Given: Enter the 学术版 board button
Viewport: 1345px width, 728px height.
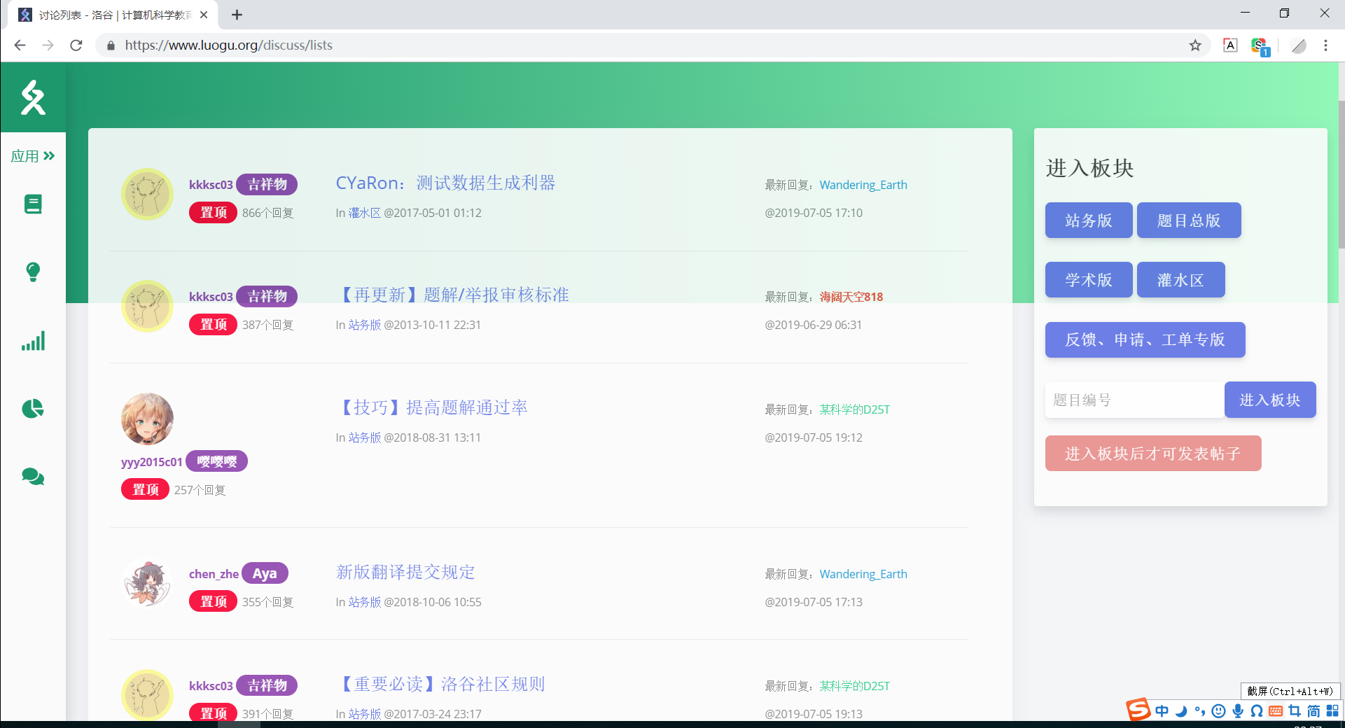Looking at the screenshot, I should click(1089, 280).
